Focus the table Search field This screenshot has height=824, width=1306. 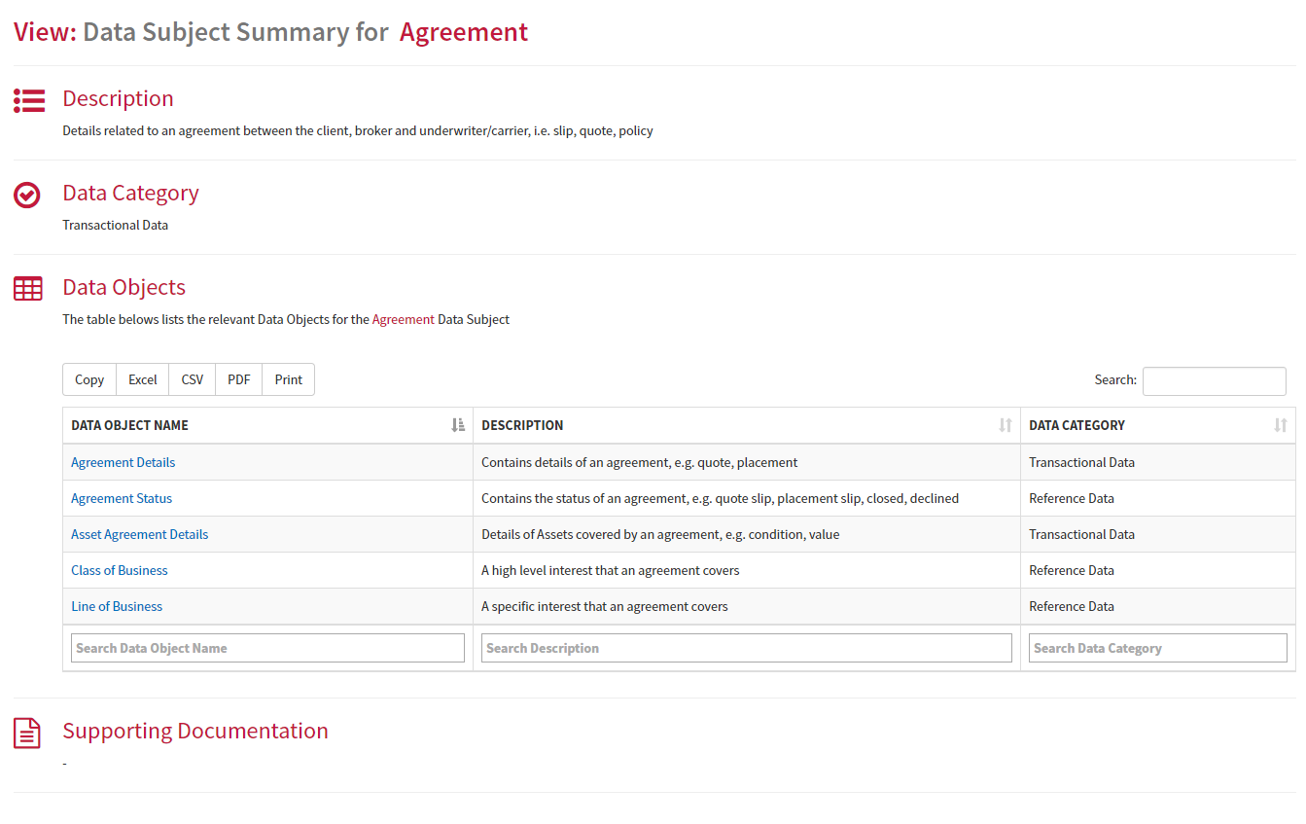click(1215, 380)
